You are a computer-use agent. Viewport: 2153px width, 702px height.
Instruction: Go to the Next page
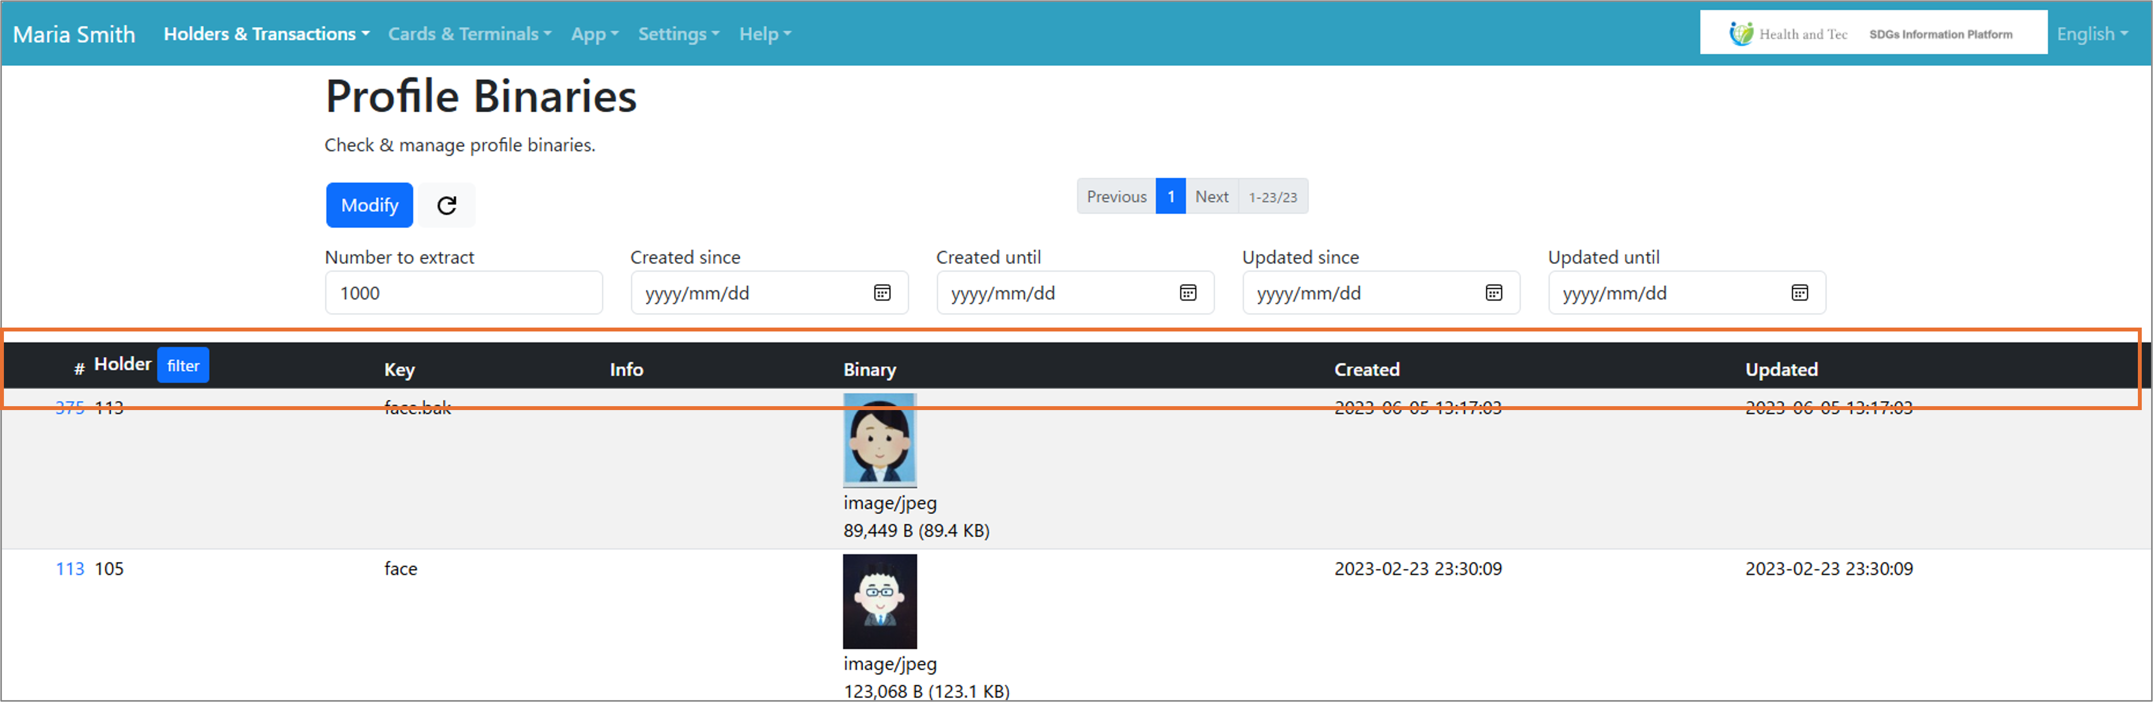point(1211,197)
